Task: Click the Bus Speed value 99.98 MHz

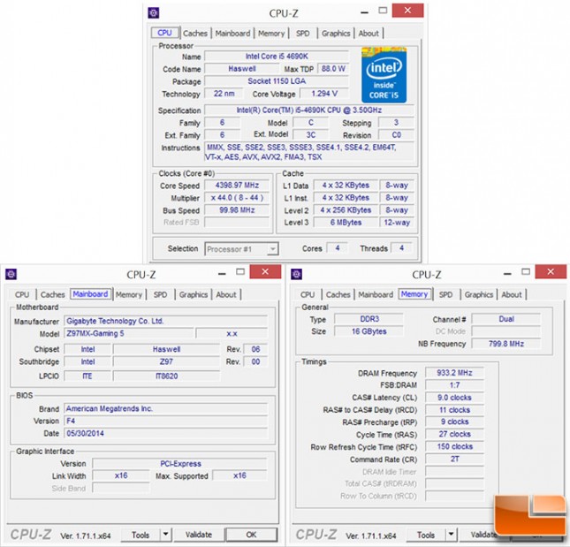Action: [x=237, y=210]
